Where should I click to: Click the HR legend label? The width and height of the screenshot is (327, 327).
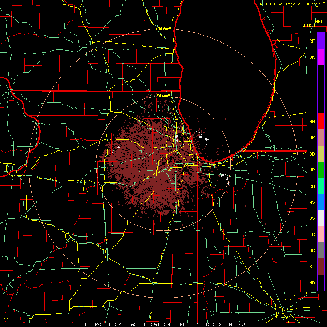[312, 170]
